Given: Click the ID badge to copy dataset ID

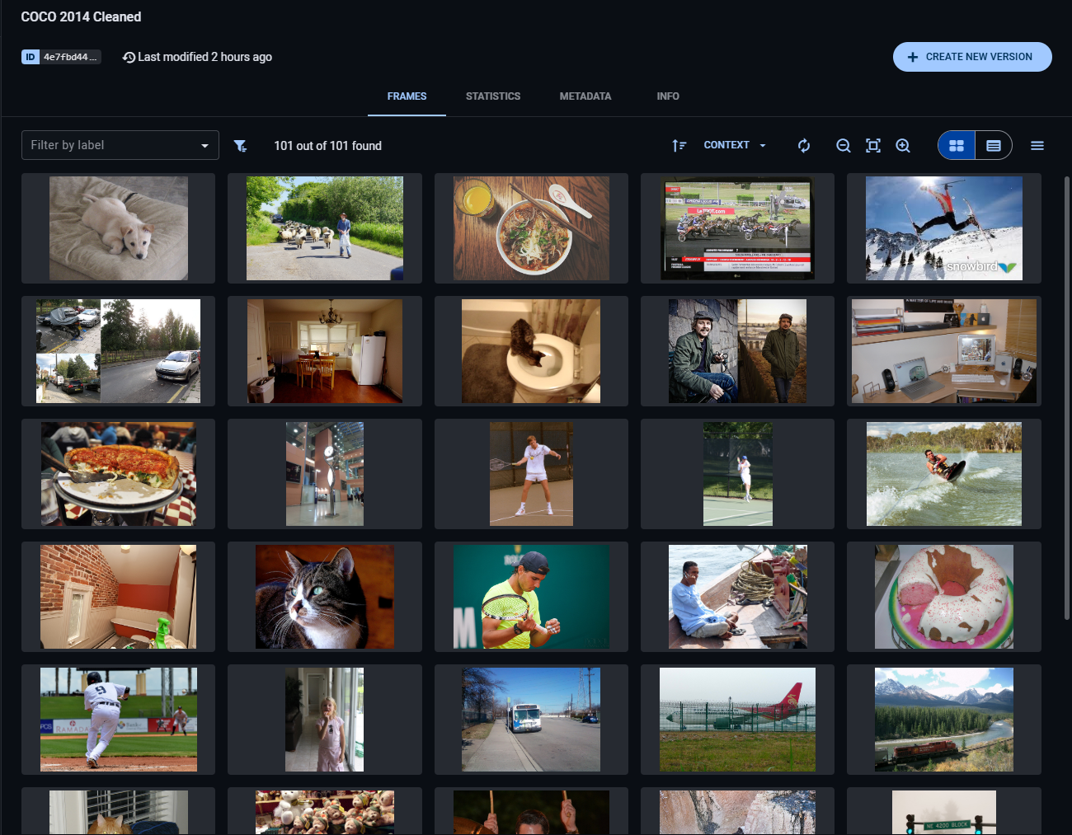Looking at the screenshot, I should (62, 57).
